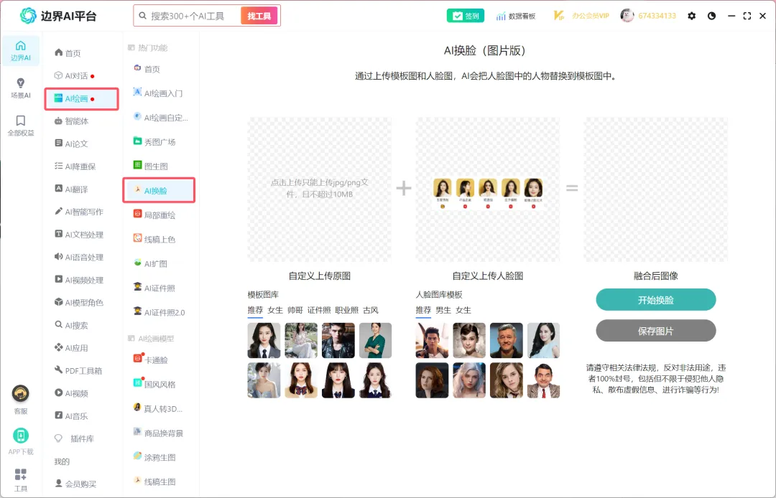Select the 职业照 template tab
776x498 pixels.
click(346, 310)
